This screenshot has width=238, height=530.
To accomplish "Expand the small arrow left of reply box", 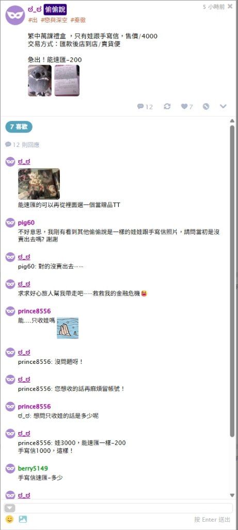I will pos(10,508).
